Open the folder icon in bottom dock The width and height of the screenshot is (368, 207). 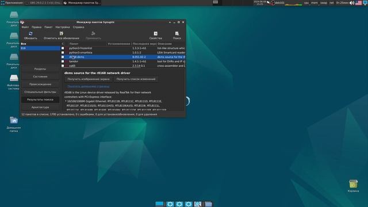point(208,204)
